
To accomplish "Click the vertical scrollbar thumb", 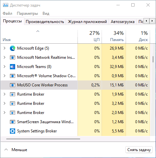I will tap(153, 59).
